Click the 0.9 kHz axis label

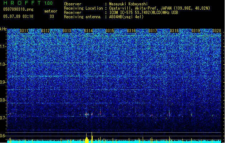point(3,82)
